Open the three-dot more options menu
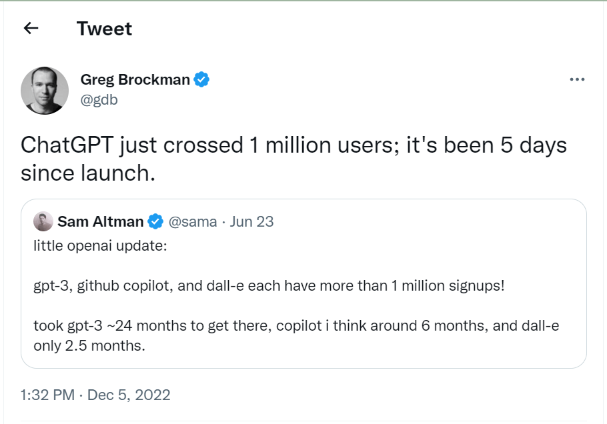607x424 pixels. (x=577, y=79)
